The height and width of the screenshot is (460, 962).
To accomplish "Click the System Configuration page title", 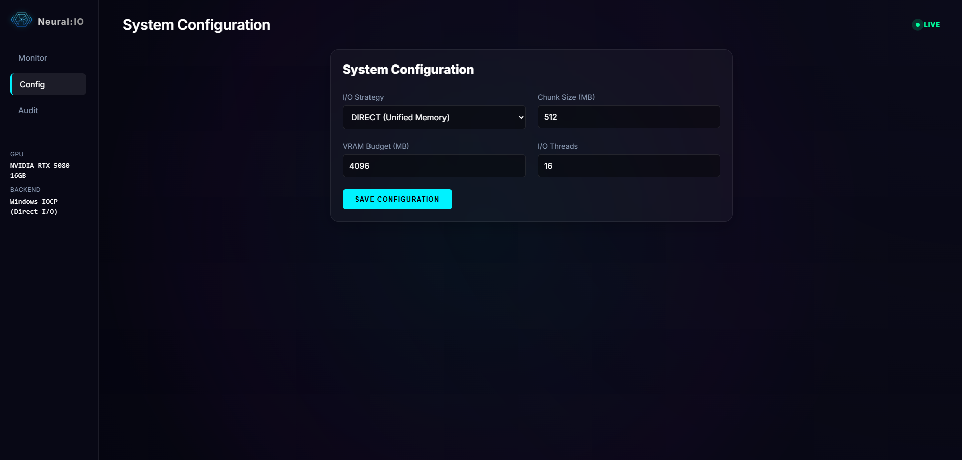I will point(196,25).
